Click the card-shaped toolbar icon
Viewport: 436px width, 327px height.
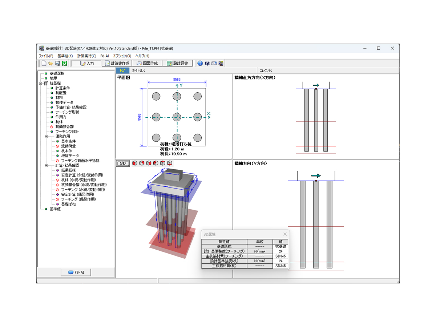[214, 63]
